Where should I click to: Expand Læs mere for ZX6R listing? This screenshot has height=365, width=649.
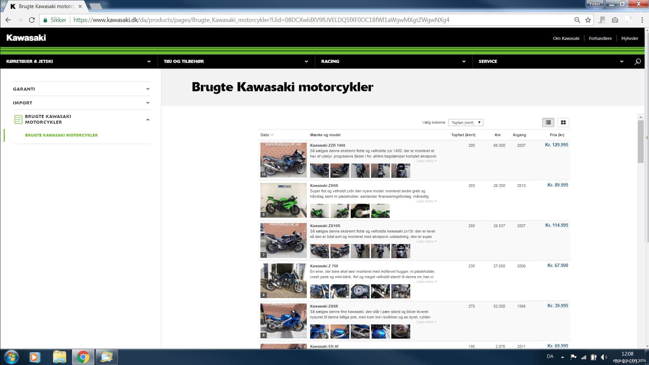point(426,201)
